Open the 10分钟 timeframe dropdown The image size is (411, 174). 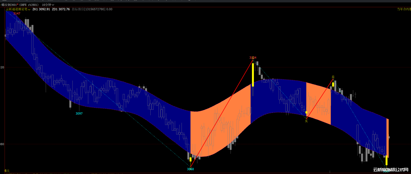pyautogui.click(x=48, y=5)
